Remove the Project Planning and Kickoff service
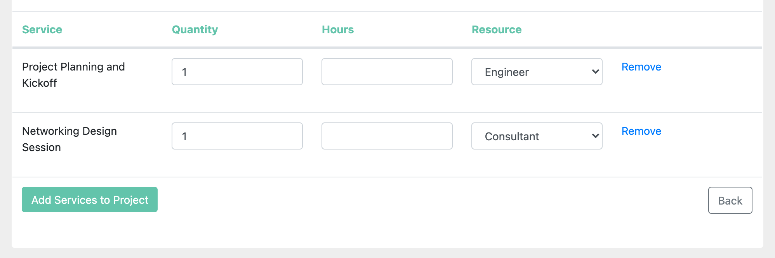Screen dimensions: 775x258 pyautogui.click(x=641, y=67)
